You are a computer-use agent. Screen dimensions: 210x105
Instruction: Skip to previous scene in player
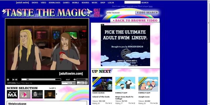(13, 80)
